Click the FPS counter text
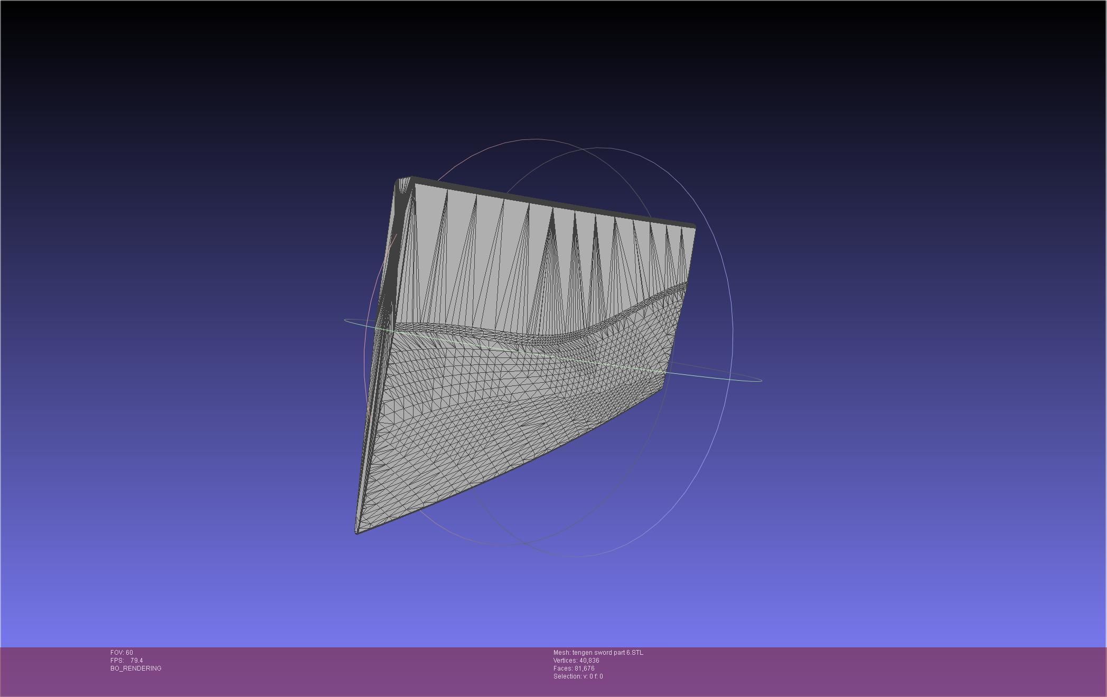The width and height of the screenshot is (1107, 697). (x=127, y=661)
